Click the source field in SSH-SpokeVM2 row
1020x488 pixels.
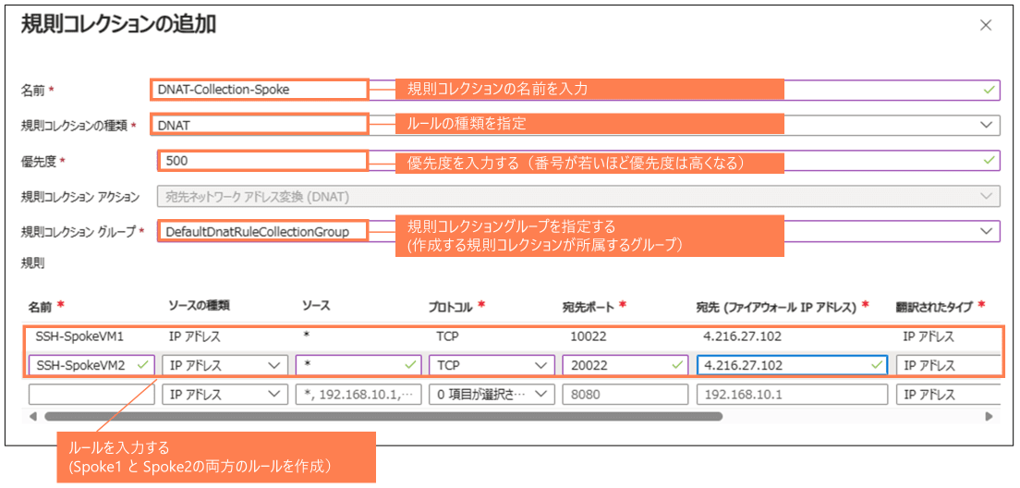tap(358, 366)
